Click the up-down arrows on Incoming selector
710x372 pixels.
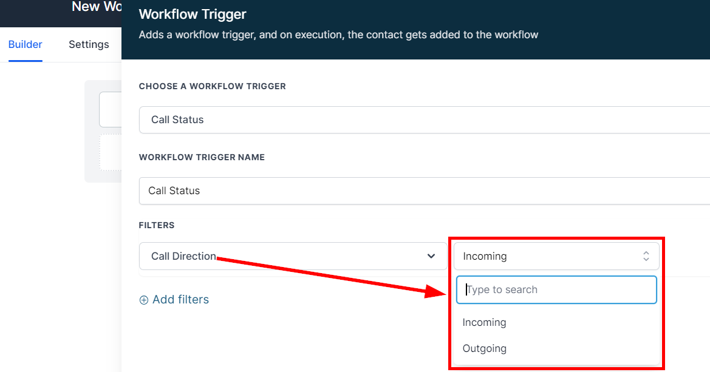(x=646, y=256)
